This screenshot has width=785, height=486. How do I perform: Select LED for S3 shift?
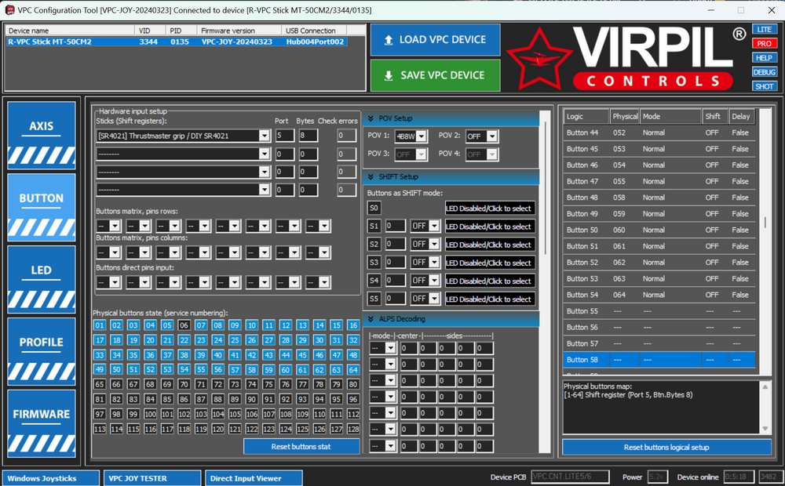[x=490, y=263]
